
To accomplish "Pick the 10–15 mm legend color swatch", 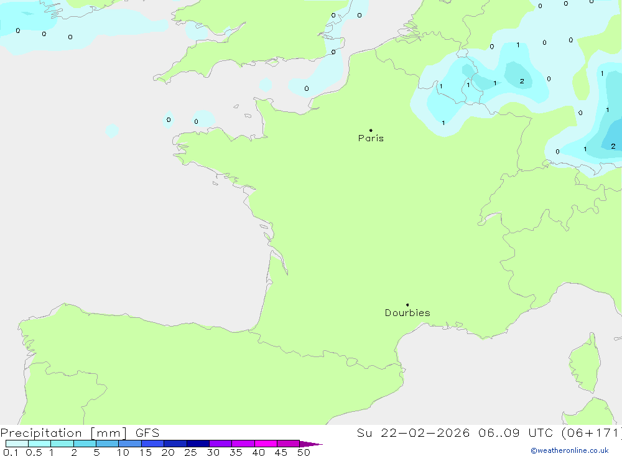I will pos(130,444).
